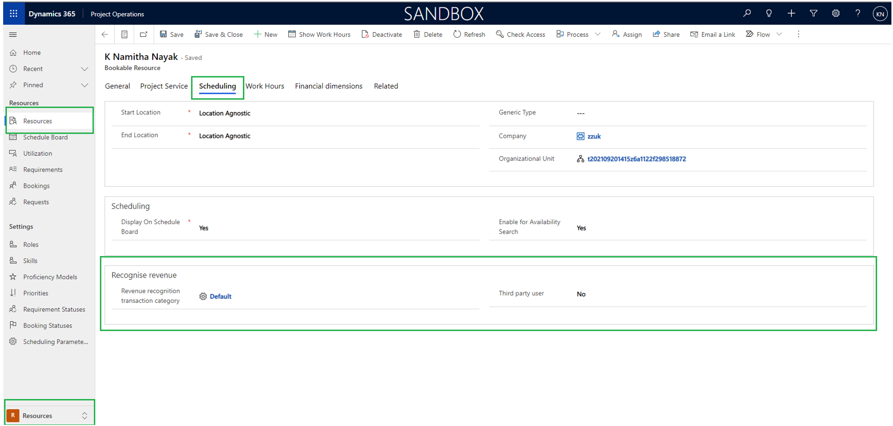Switch to the Project Service tab
This screenshot has height=426, width=893.
pyautogui.click(x=164, y=86)
